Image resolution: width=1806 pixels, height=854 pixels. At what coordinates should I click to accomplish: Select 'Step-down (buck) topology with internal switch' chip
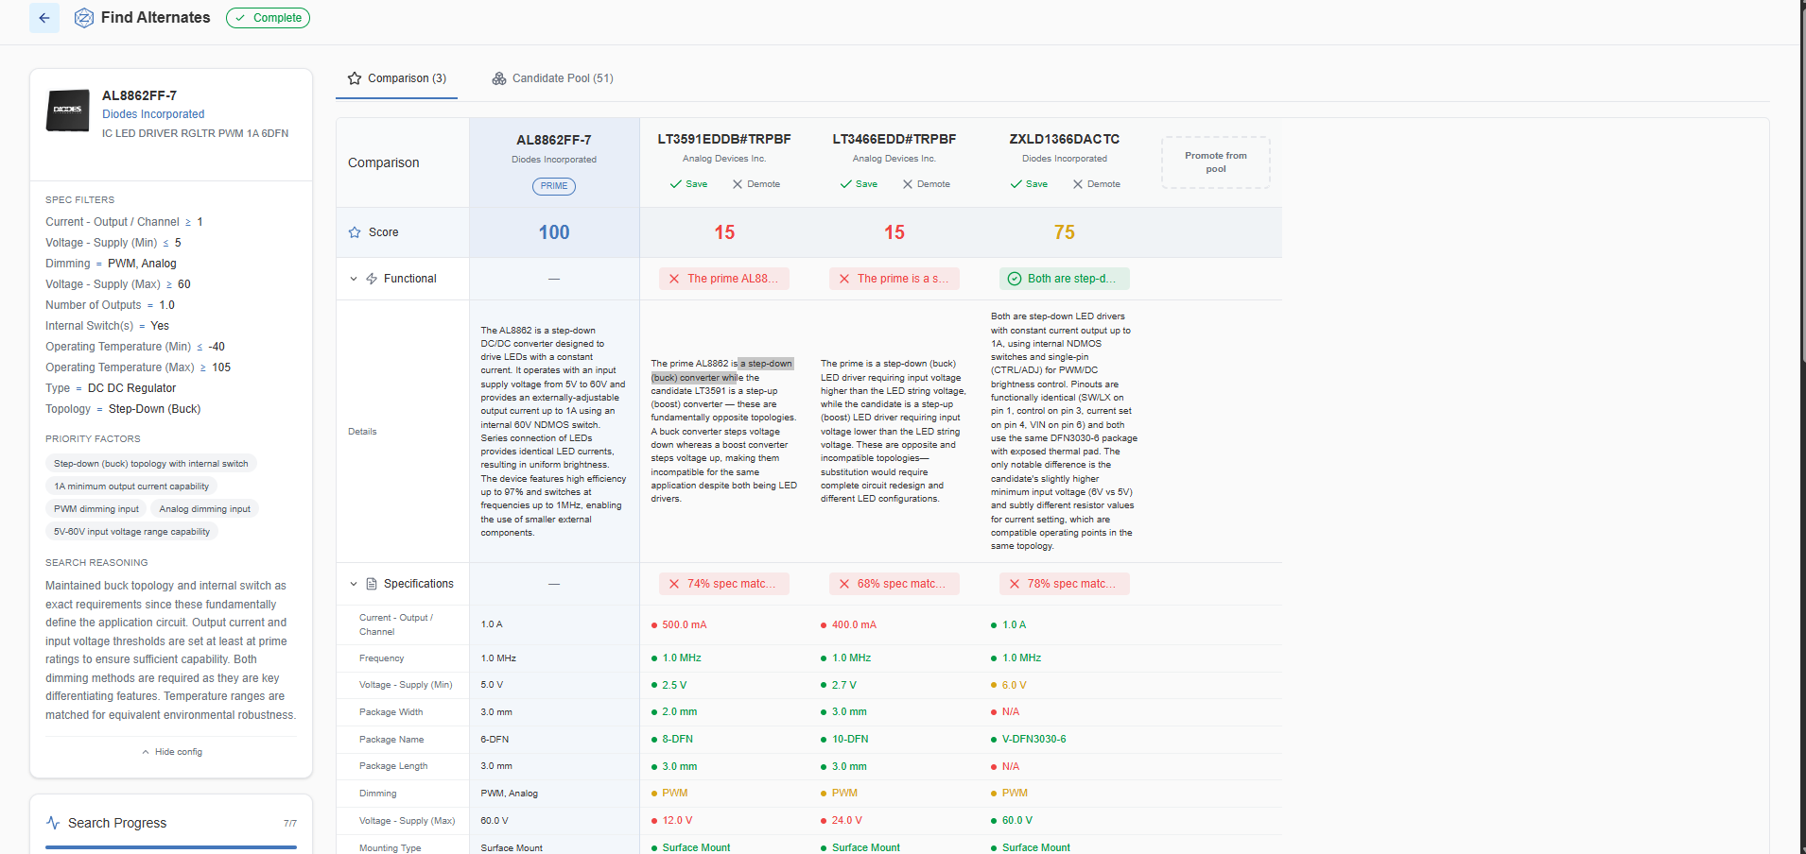(x=151, y=464)
